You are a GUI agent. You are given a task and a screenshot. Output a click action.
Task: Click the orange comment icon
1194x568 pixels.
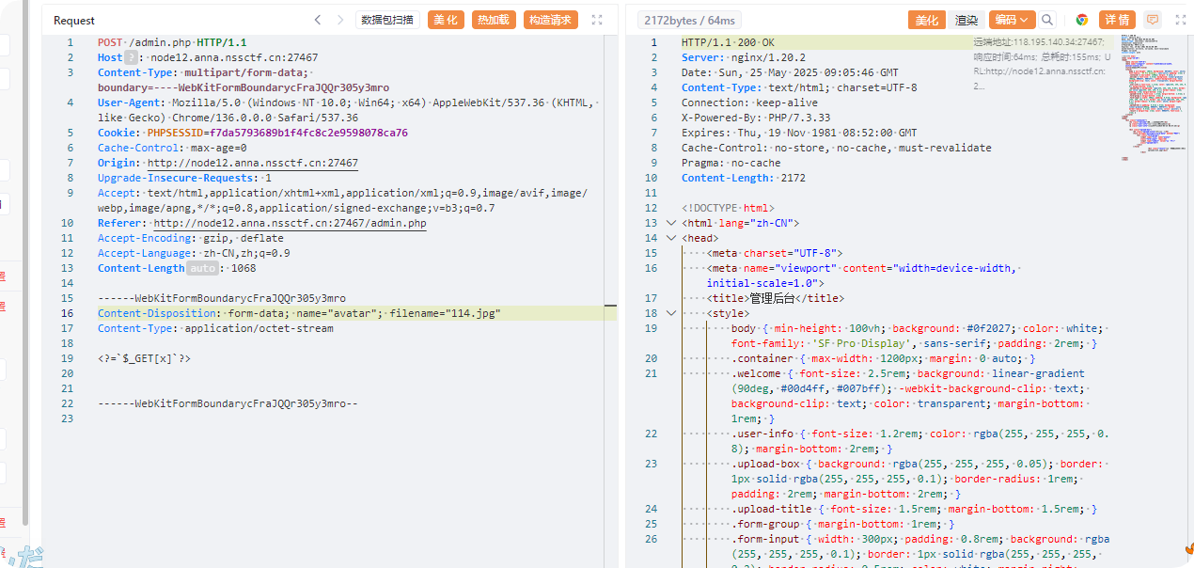click(x=1152, y=20)
